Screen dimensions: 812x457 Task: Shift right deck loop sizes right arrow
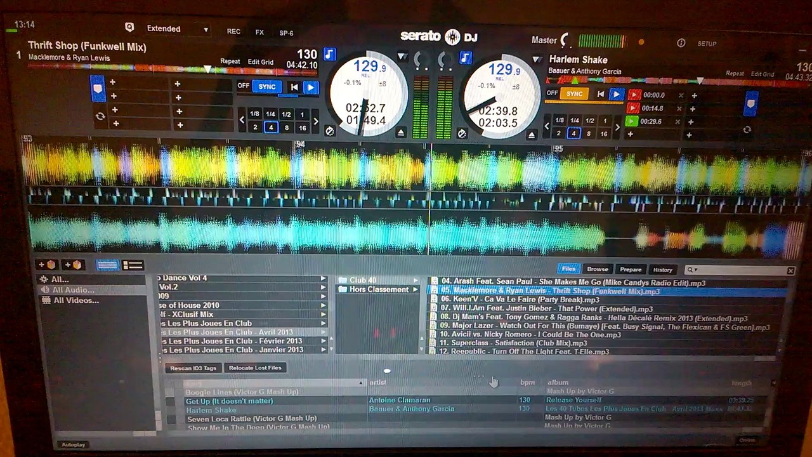coord(617,127)
